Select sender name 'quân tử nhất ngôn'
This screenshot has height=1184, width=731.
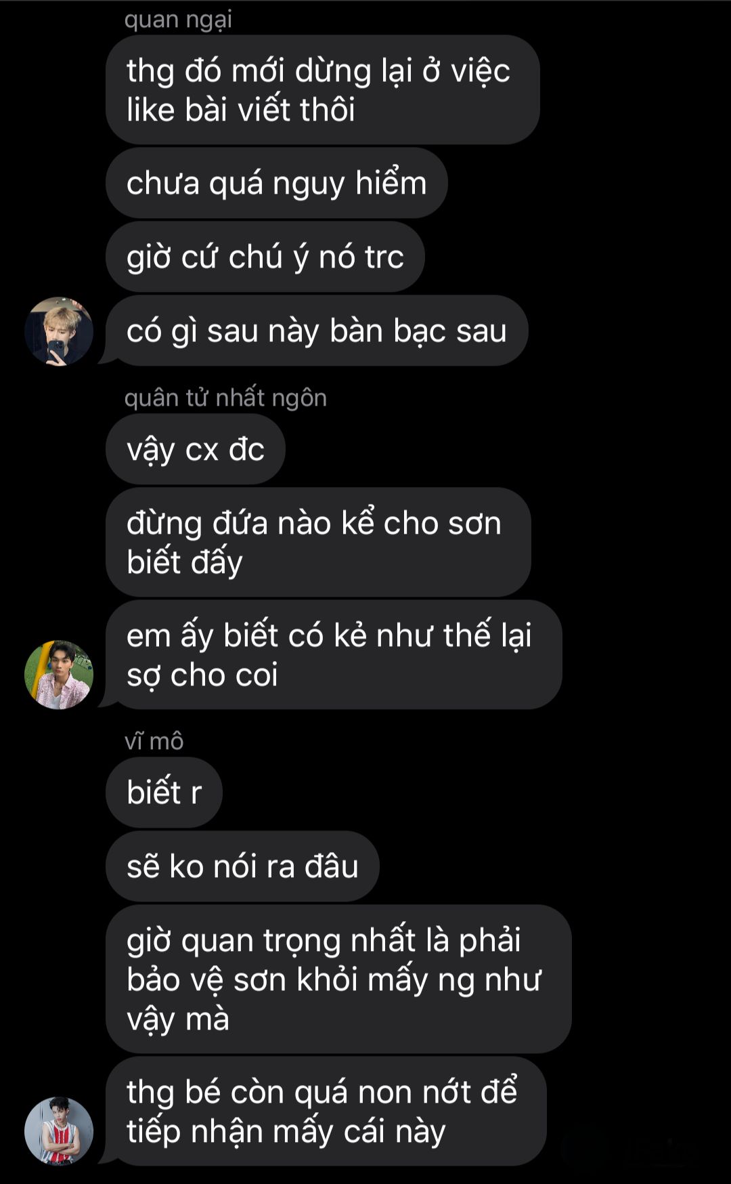(x=225, y=398)
